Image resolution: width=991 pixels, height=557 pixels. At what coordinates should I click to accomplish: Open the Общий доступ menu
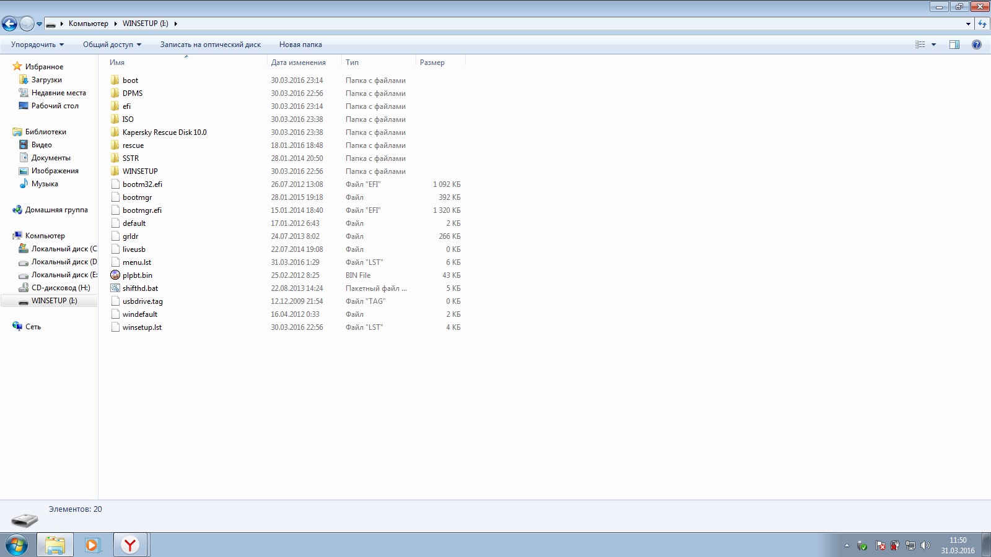tap(112, 45)
